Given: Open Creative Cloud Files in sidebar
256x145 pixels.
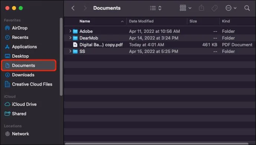Looking at the screenshot, I should pyautogui.click(x=29, y=84).
